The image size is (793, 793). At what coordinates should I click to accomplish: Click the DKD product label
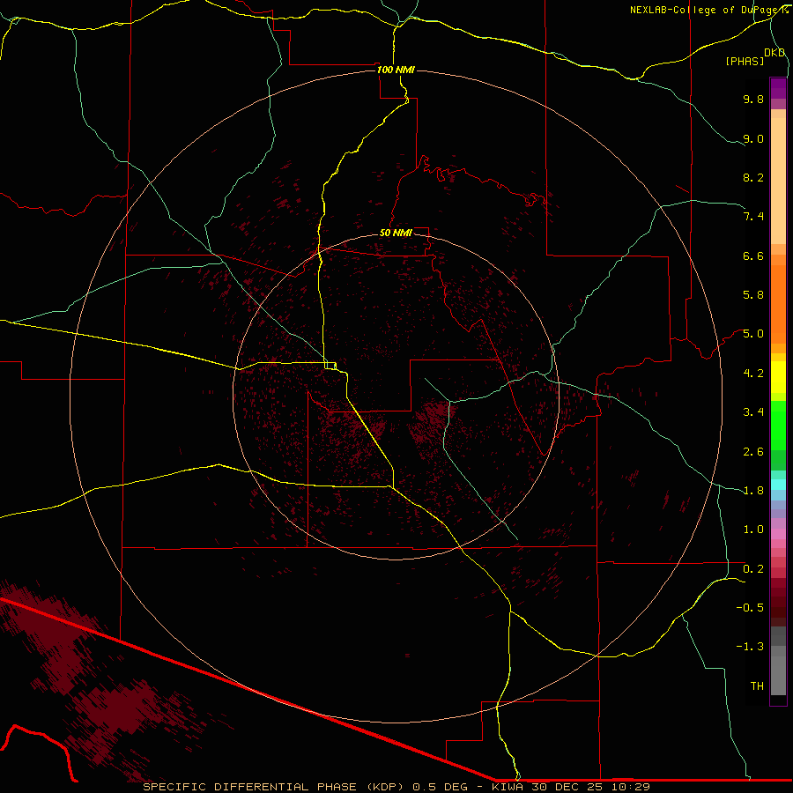click(x=774, y=53)
